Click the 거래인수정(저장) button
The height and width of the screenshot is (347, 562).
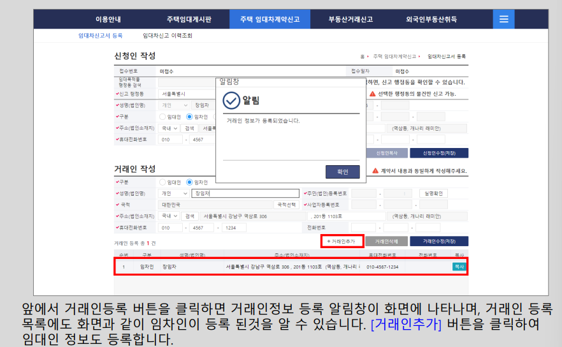(x=439, y=241)
